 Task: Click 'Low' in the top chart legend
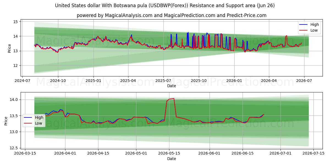click(x=314, y=31)
